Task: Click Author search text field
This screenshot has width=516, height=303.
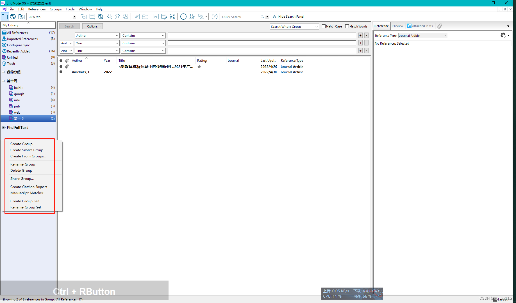Action: pyautogui.click(x=262, y=36)
